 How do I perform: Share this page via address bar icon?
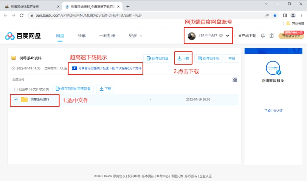click(x=267, y=15)
